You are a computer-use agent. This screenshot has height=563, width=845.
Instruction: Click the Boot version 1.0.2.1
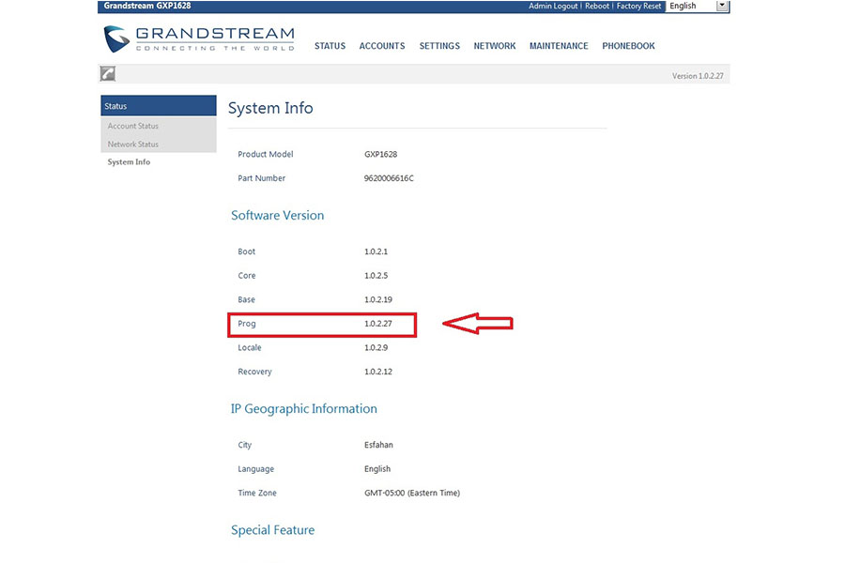point(376,251)
